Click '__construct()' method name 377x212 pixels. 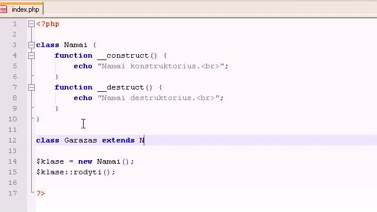(127, 55)
